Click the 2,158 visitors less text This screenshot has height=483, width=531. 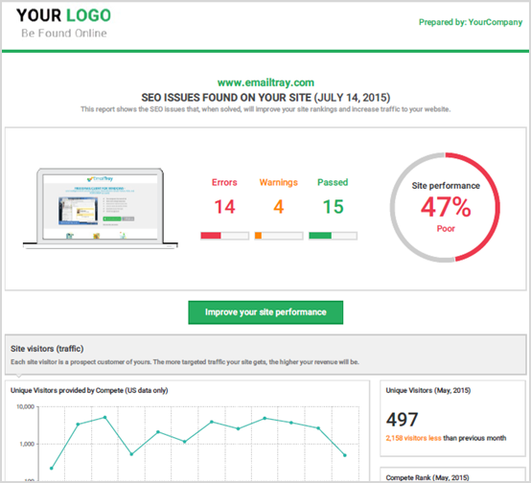[x=413, y=438]
